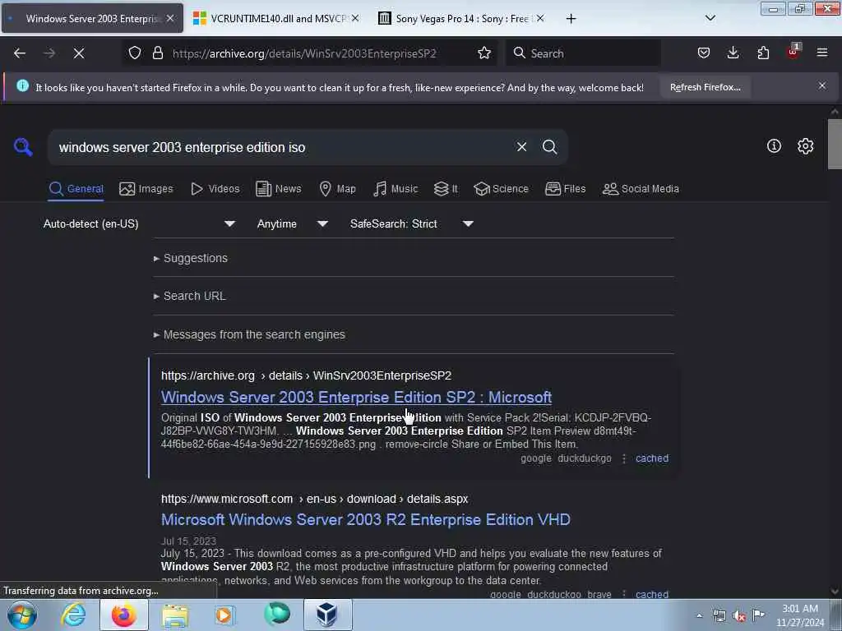The image size is (842, 631).
Task: Go back to the previous page
Action: (20, 53)
